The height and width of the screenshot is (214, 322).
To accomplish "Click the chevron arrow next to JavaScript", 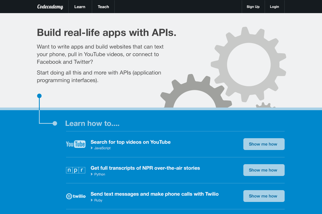I will coord(92,148).
